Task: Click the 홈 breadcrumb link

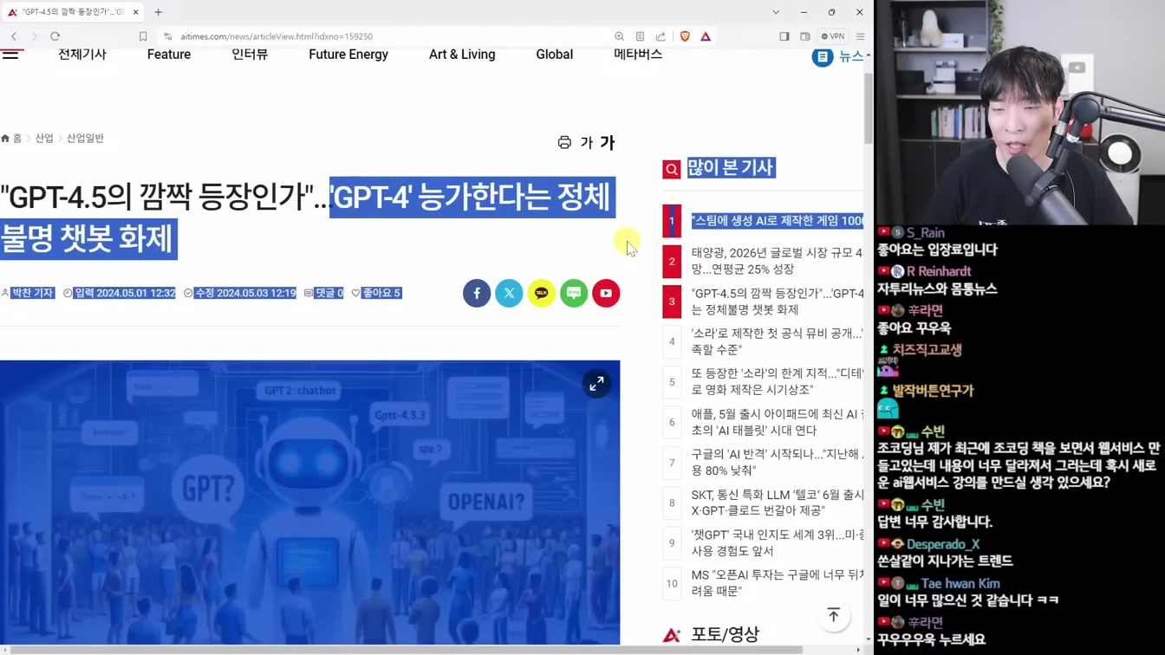Action: [12, 139]
